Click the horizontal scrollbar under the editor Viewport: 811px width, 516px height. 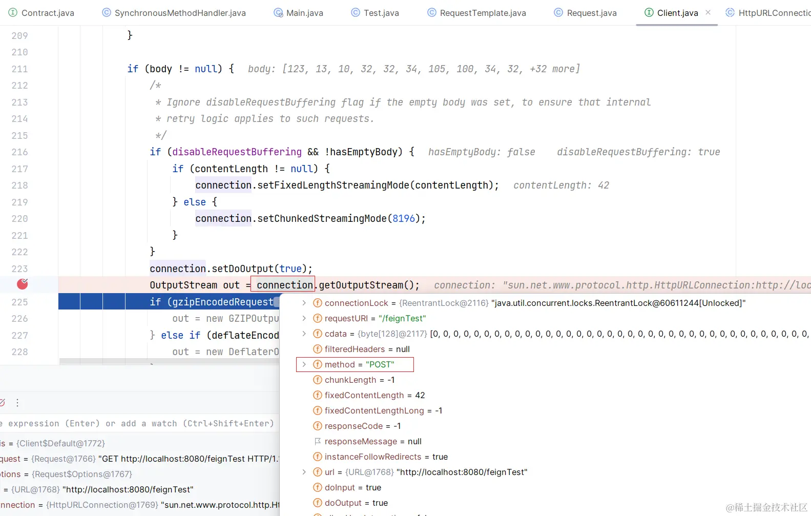click(169, 361)
